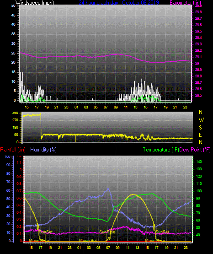Click 35 on the windspeed scale
The height and width of the screenshot is (254, 213).
tap(13, 34)
